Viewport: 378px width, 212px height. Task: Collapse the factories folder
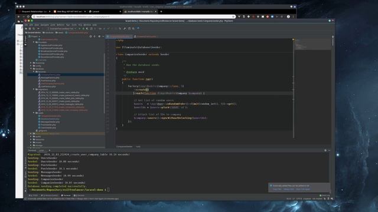click(34, 72)
